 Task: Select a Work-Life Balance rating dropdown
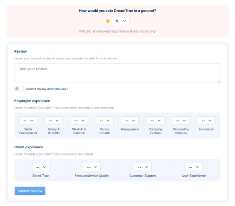pyautogui.click(x=79, y=121)
